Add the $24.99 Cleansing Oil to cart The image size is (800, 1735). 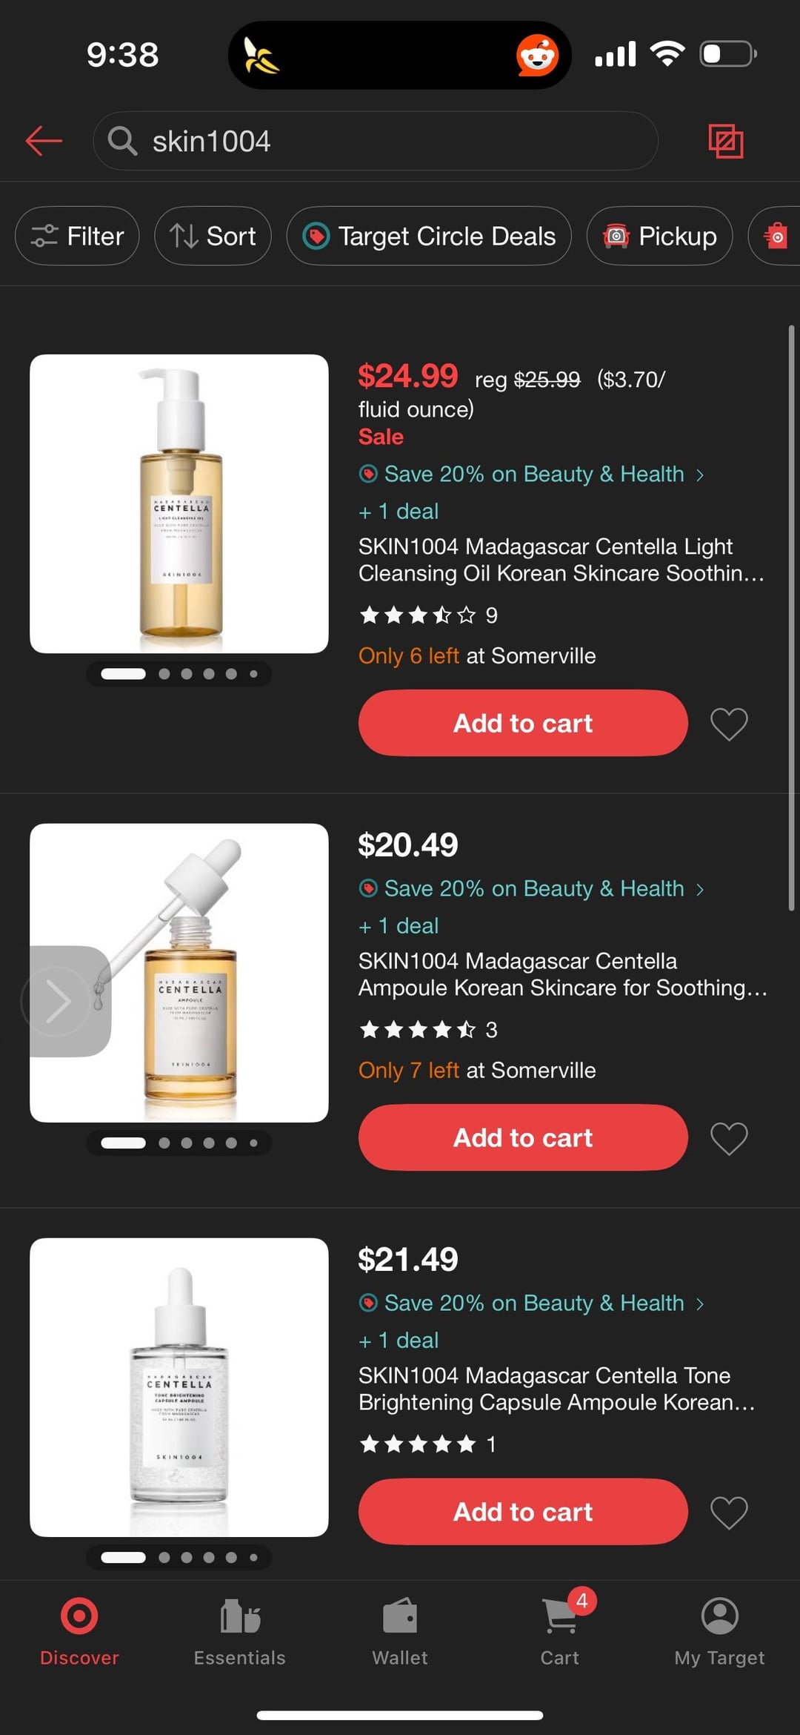click(x=523, y=724)
